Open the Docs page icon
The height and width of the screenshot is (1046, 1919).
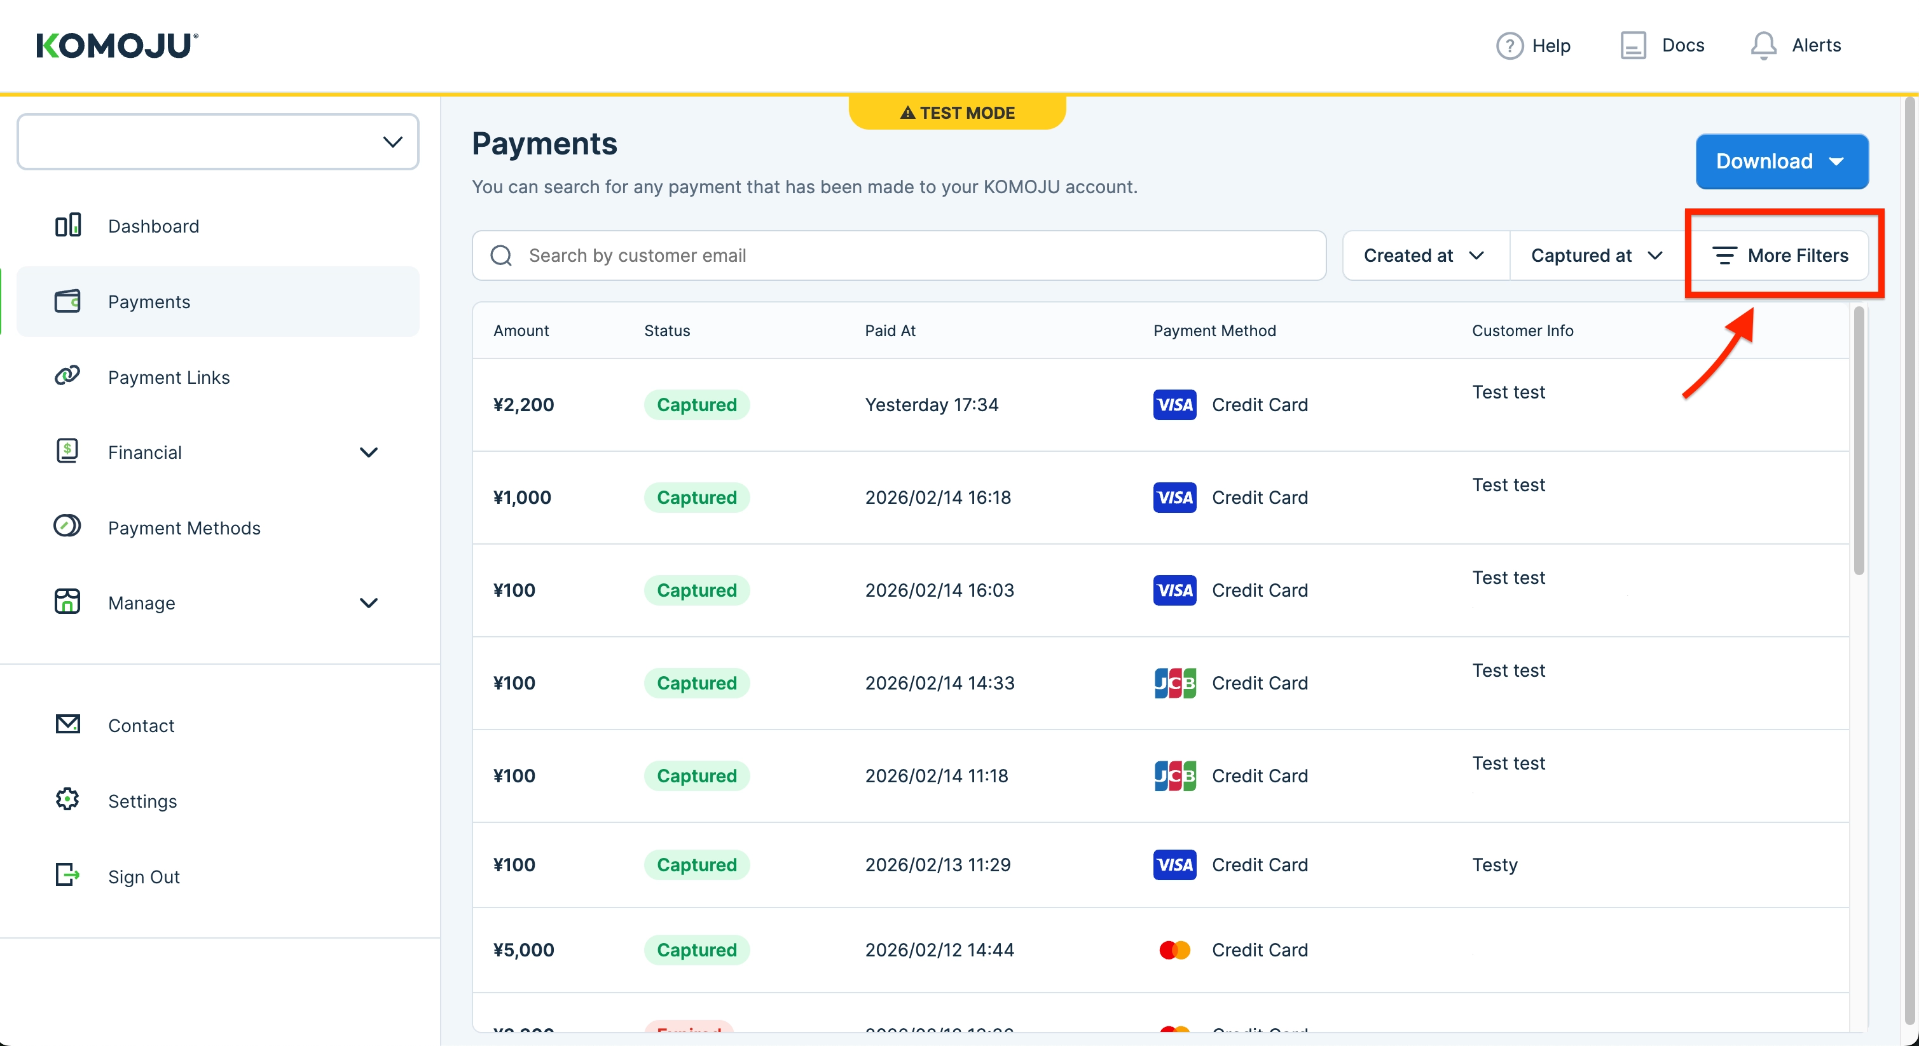1632,46
